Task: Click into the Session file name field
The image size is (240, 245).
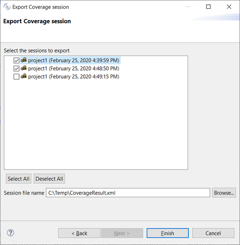Action: pyautogui.click(x=128, y=193)
